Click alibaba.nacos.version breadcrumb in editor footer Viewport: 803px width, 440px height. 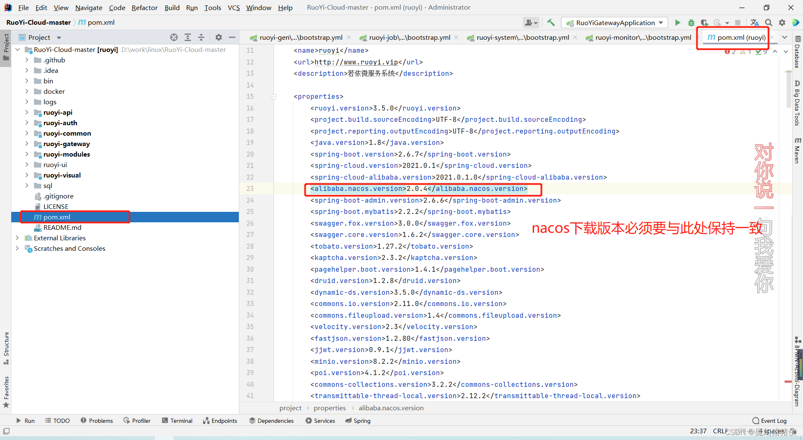391,408
